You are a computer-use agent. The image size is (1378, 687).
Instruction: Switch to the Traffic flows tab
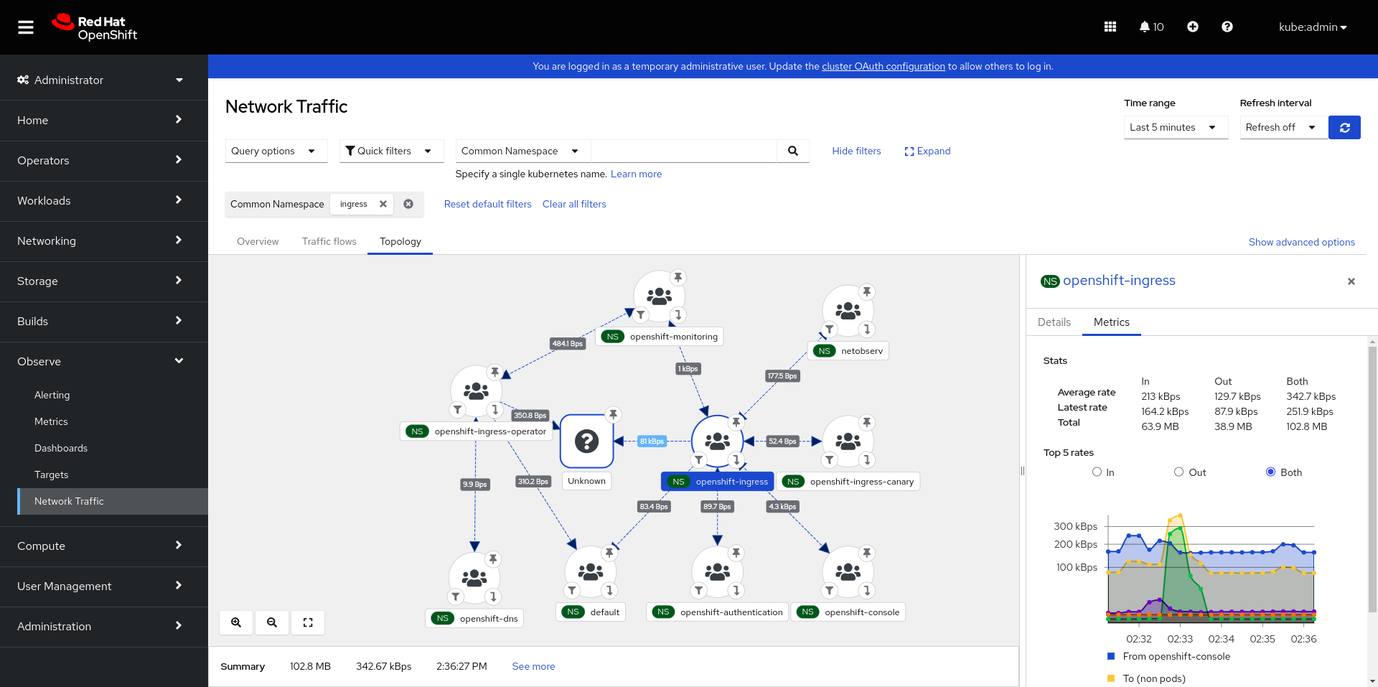click(329, 241)
